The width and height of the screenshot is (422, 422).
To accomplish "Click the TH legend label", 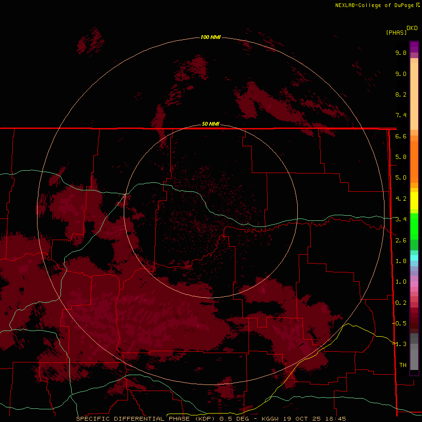I will (x=403, y=365).
